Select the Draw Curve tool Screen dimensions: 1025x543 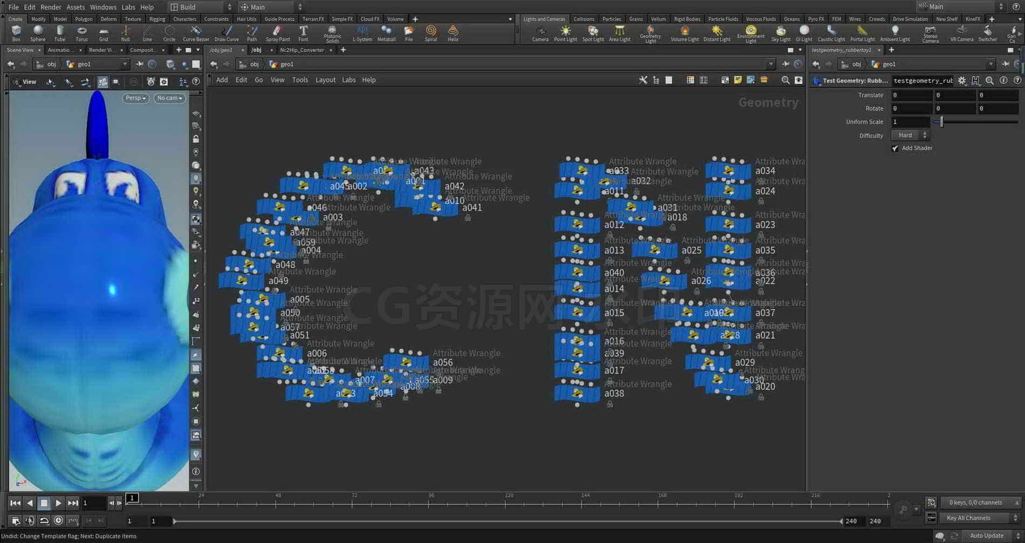pyautogui.click(x=226, y=33)
